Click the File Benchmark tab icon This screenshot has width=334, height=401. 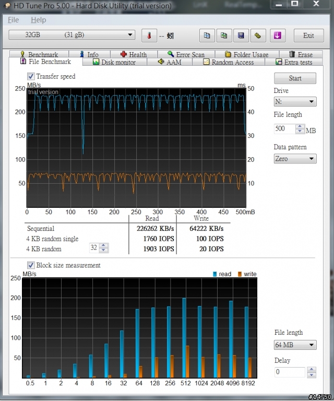click(x=23, y=62)
